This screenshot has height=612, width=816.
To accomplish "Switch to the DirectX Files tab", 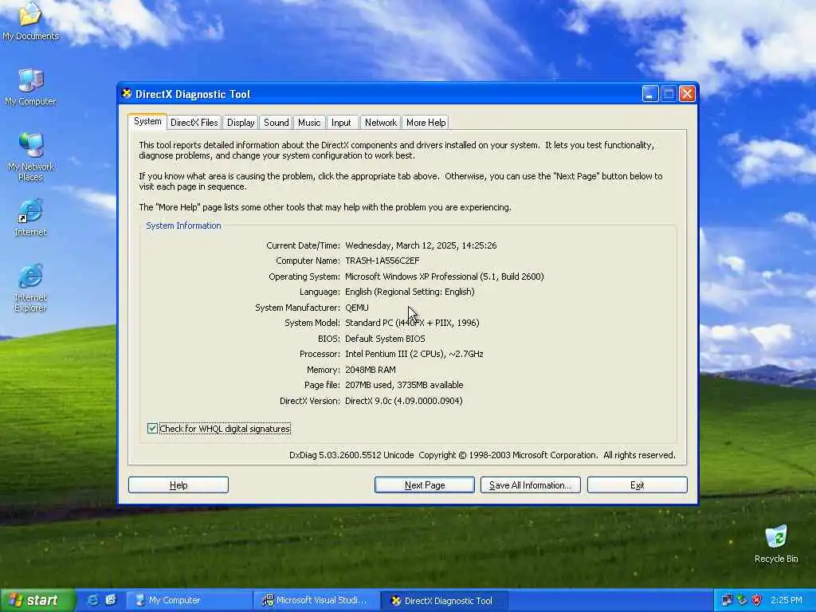I will point(194,122).
